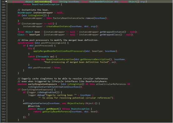Click the getEarlyBeanReference call
The height and width of the screenshot is (123, 173).
(56, 112)
